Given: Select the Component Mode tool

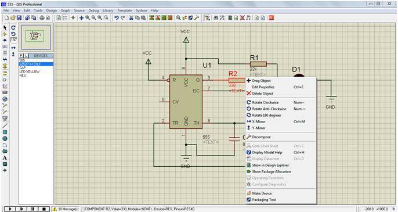Looking at the screenshot, I should [5, 34].
